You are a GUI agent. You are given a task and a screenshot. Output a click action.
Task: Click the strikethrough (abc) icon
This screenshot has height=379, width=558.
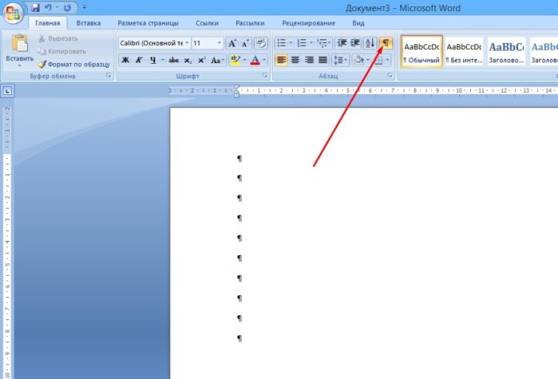pos(173,60)
